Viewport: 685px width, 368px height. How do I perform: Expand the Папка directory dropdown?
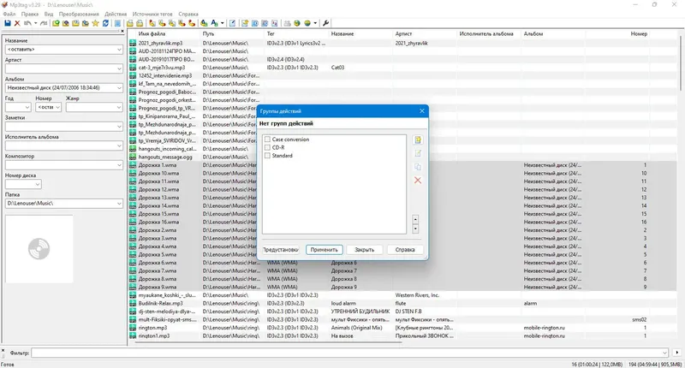(119, 204)
